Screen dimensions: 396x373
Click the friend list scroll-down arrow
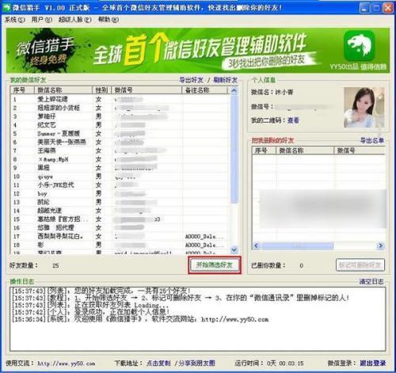pyautogui.click(x=234, y=249)
